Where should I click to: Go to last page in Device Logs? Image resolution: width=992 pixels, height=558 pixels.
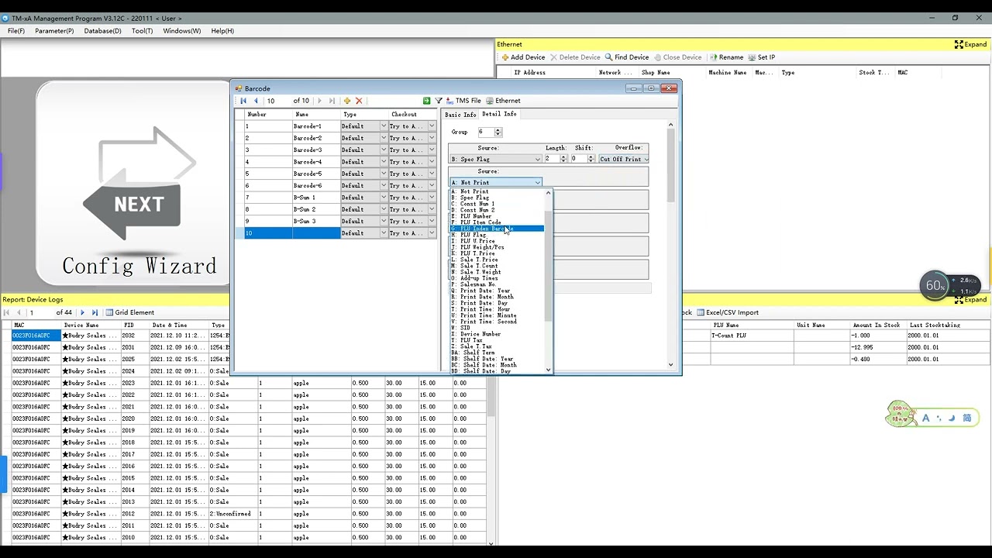[x=95, y=312]
